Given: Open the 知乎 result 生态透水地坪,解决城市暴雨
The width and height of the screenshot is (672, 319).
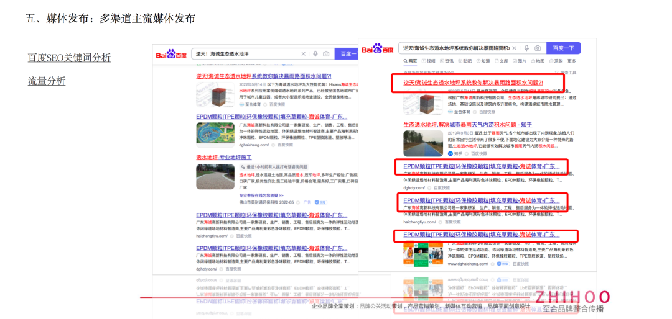Looking at the screenshot, I should (467, 125).
